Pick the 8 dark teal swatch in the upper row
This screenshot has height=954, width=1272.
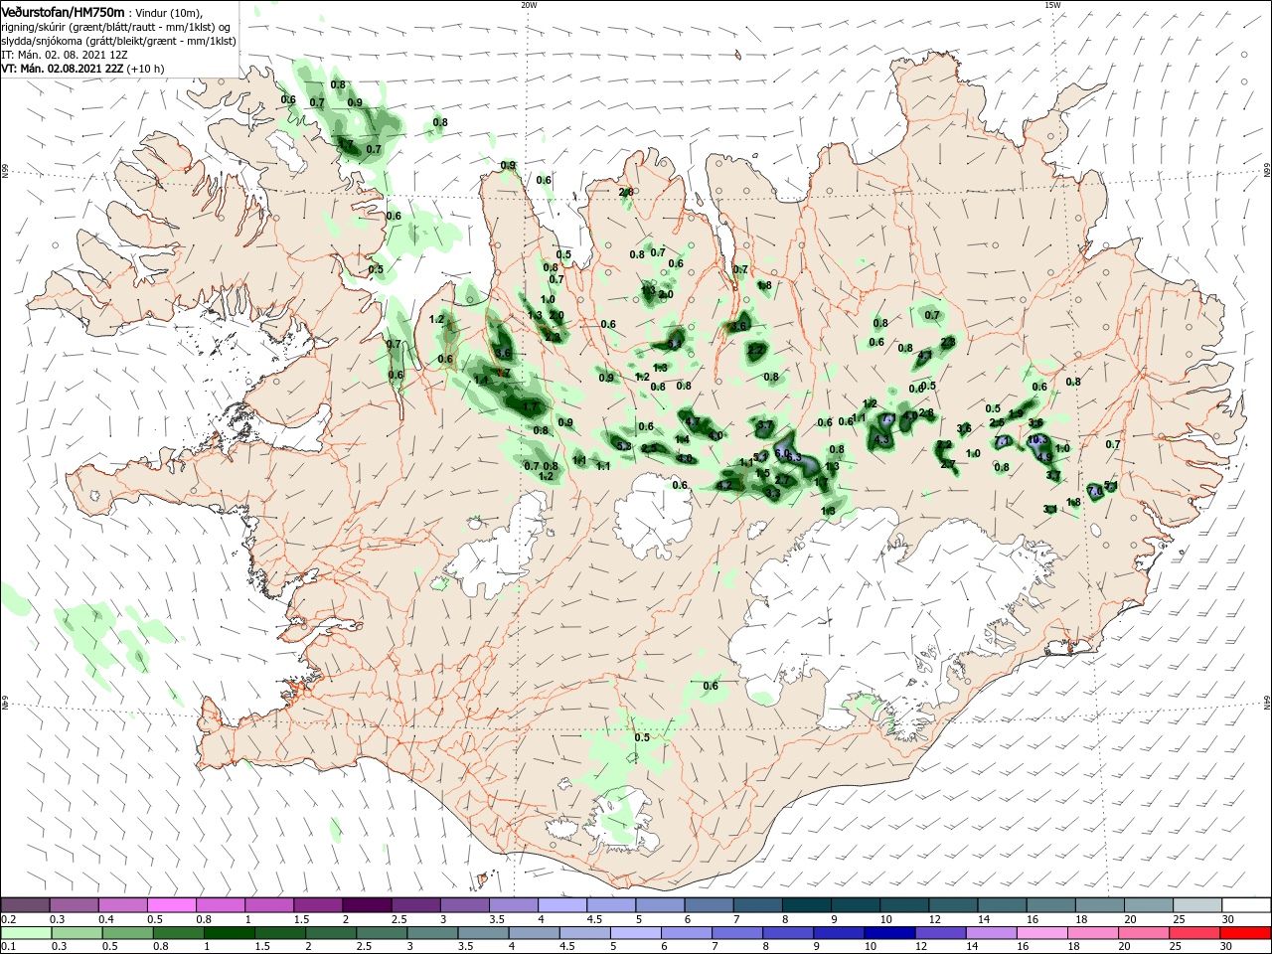[x=806, y=904]
